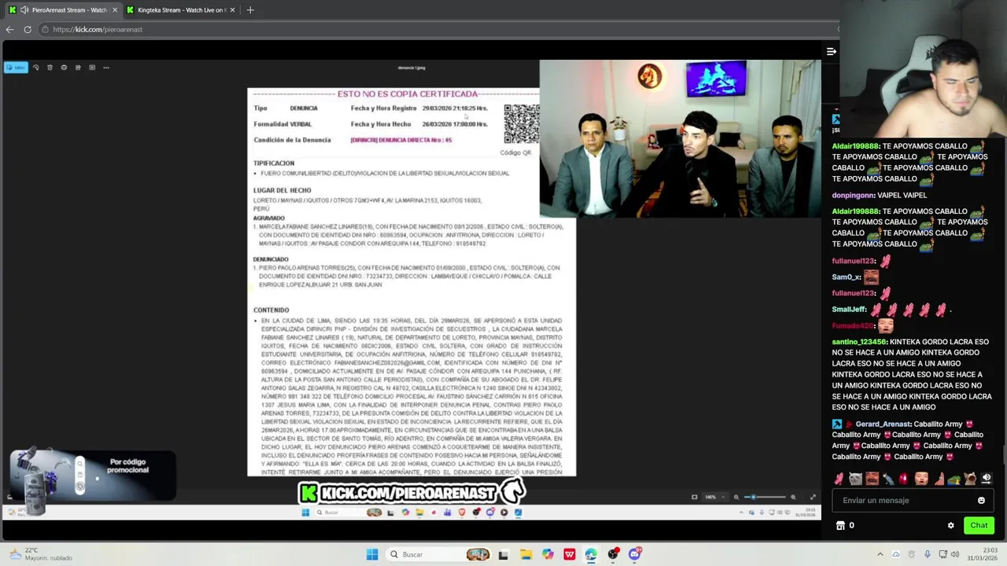Open Gerard_Arenast user profile in chat
The width and height of the screenshot is (1007, 566).
[883, 424]
